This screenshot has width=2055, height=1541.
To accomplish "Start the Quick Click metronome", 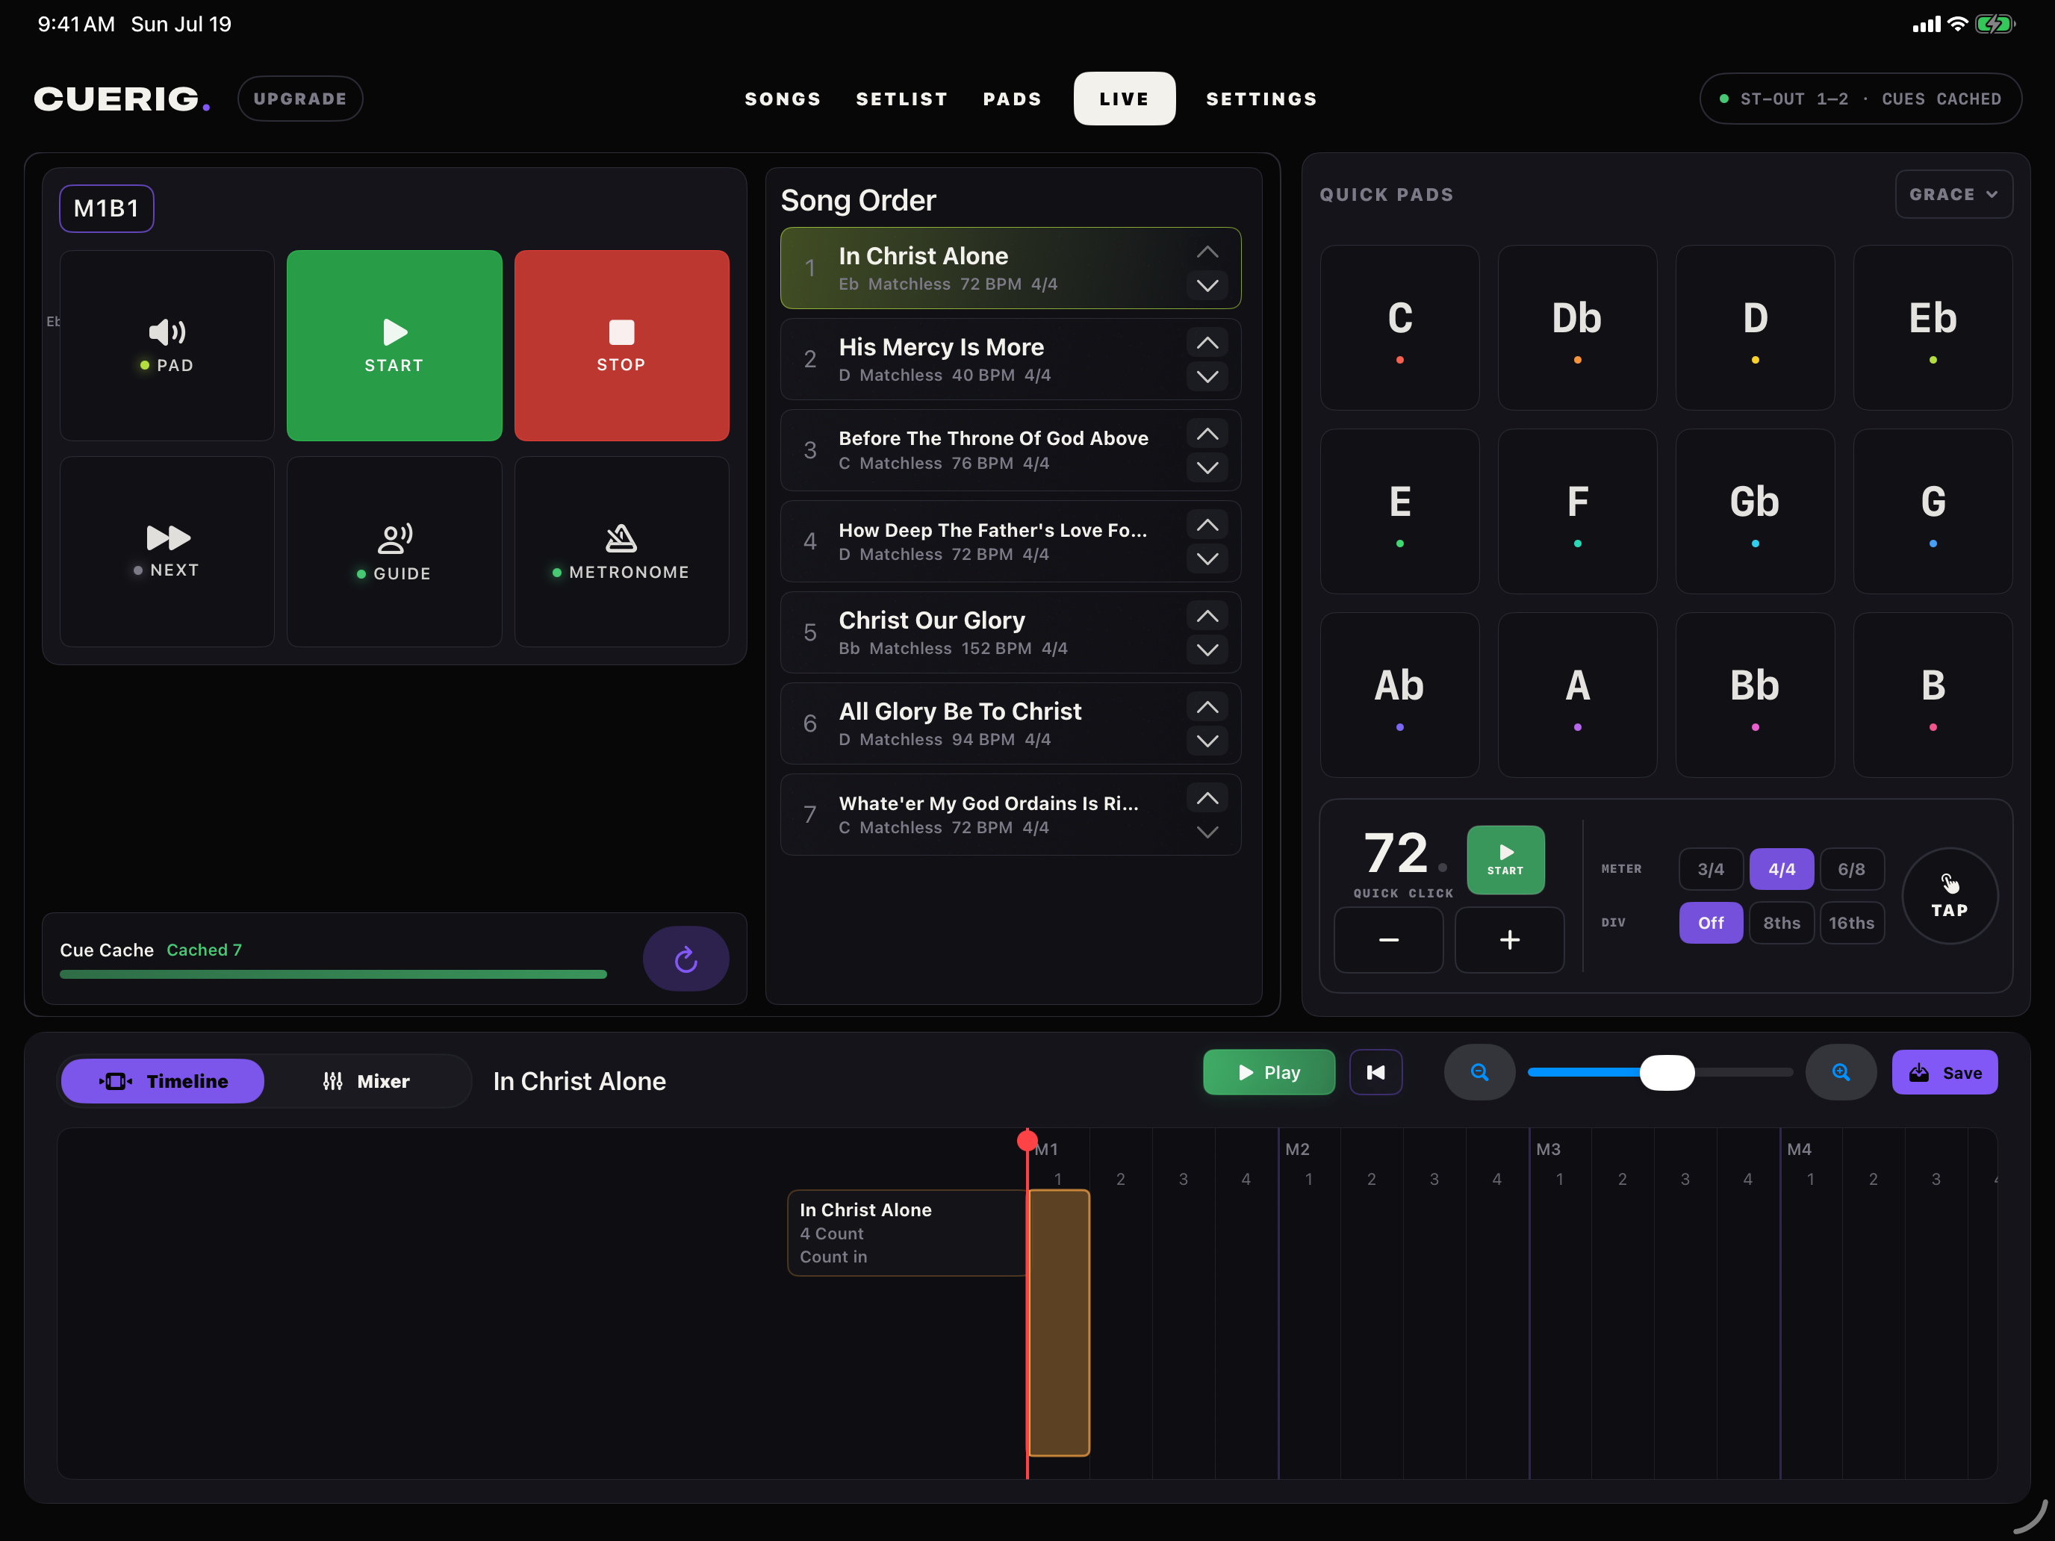I will click(1505, 859).
